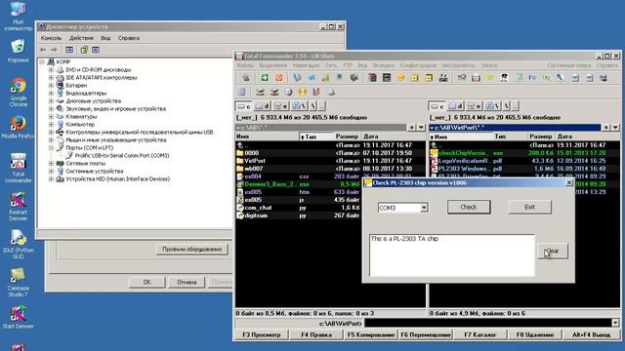Select drive c button in left panel
This screenshot has width=625, height=351.
click(x=243, y=106)
